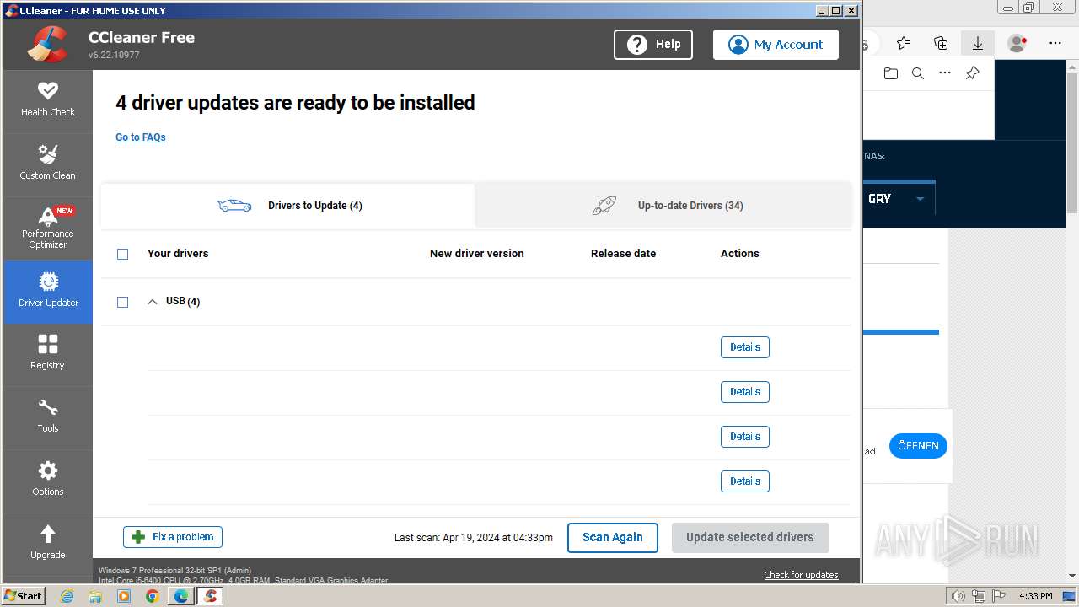This screenshot has width=1079, height=607.
Task: Open the Performance Optimizer section
Action: point(48,228)
